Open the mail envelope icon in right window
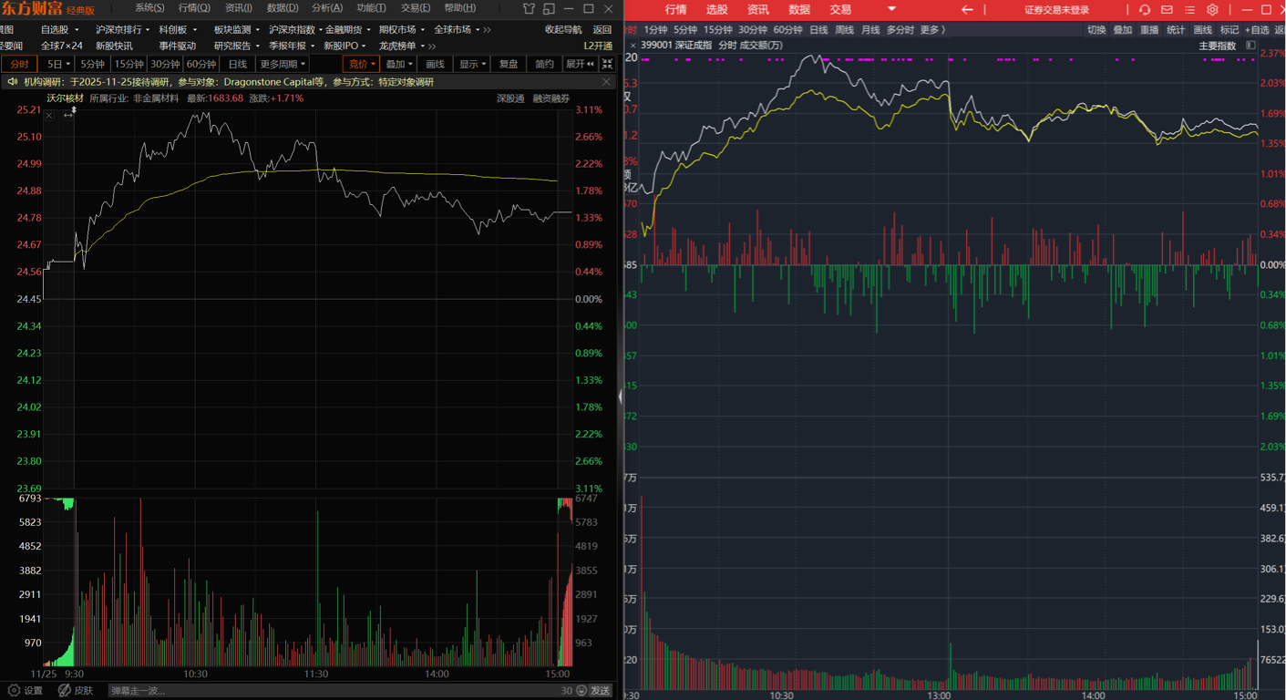This screenshot has width=1286, height=700. pos(1168,9)
